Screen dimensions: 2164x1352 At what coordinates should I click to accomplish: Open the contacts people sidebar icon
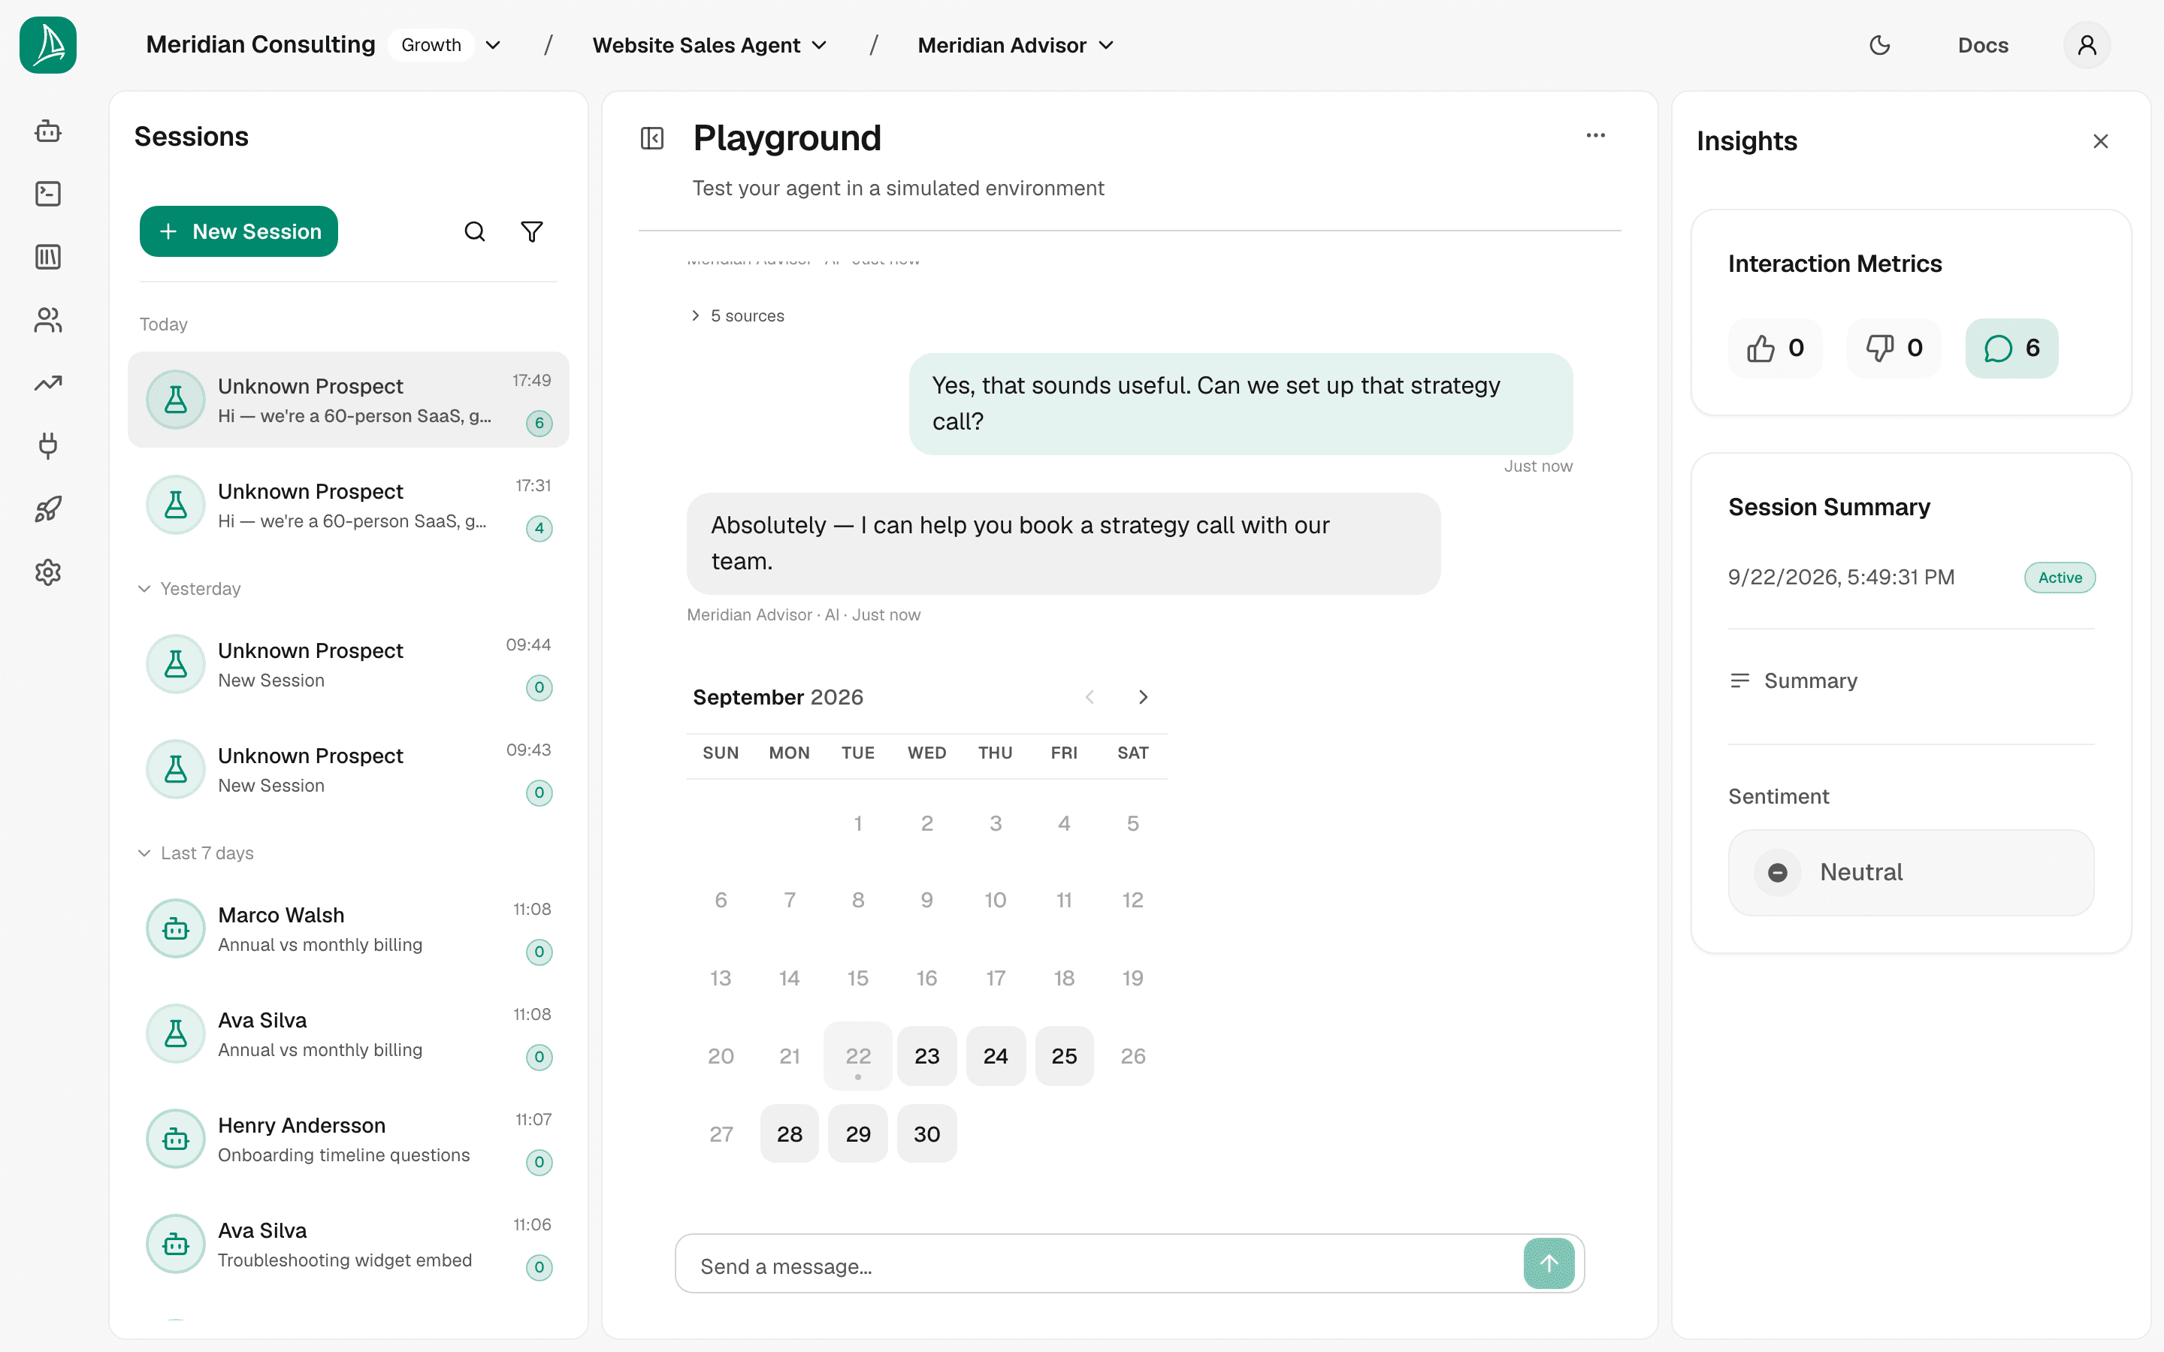pos(48,320)
